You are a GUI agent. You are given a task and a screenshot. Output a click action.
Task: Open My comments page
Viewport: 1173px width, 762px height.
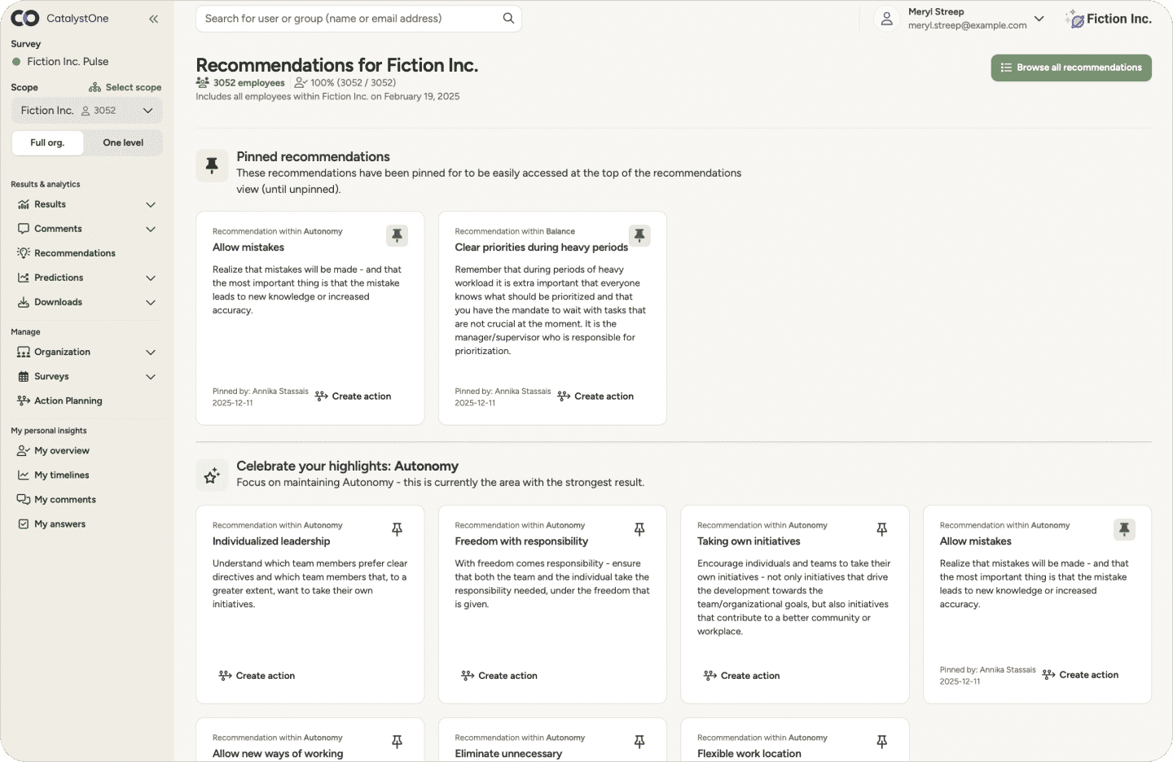click(65, 499)
